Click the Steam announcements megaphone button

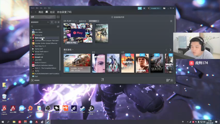pos(140,8)
